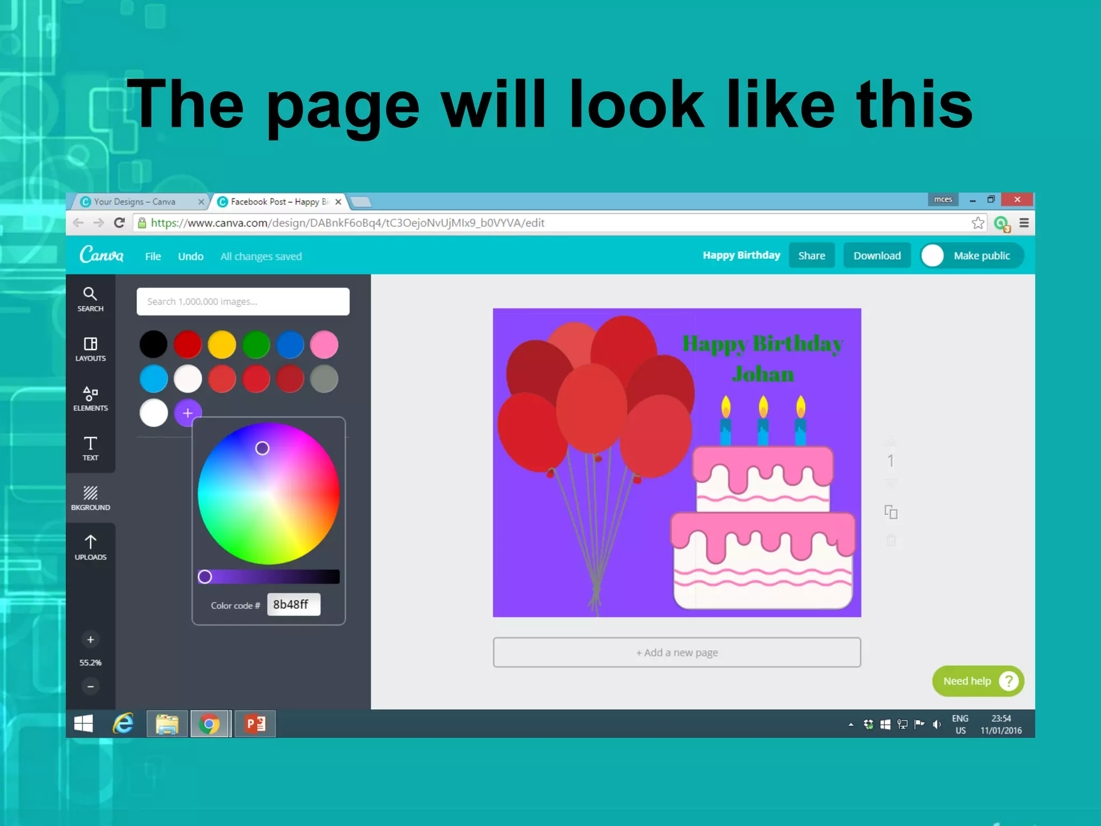
Task: Open the Need help button
Action: point(978,681)
